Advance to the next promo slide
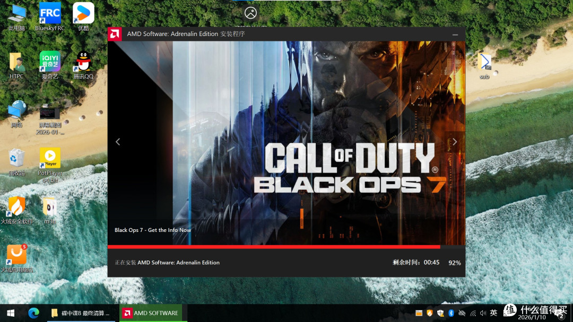Image resolution: width=573 pixels, height=322 pixels. point(455,142)
